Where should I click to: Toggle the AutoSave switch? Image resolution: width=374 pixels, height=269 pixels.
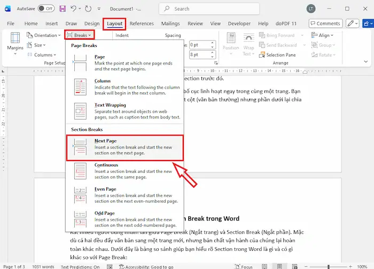(x=46, y=9)
